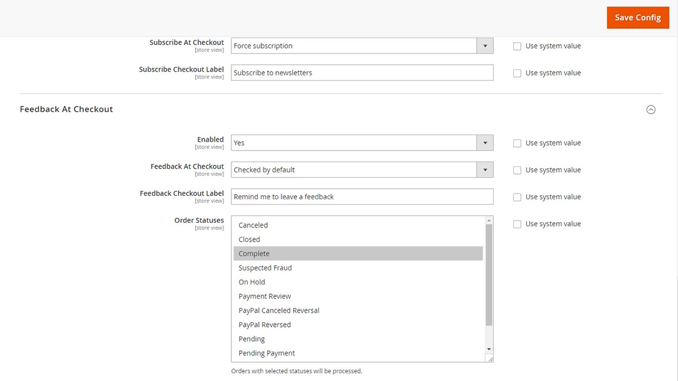Select Complete in Order Statuses list
The width and height of the screenshot is (678, 381).
[358, 253]
